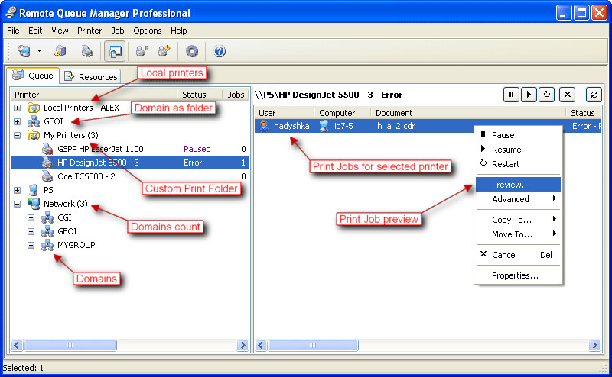Open dropdown arrow beside network toolbar icon

tap(39, 51)
